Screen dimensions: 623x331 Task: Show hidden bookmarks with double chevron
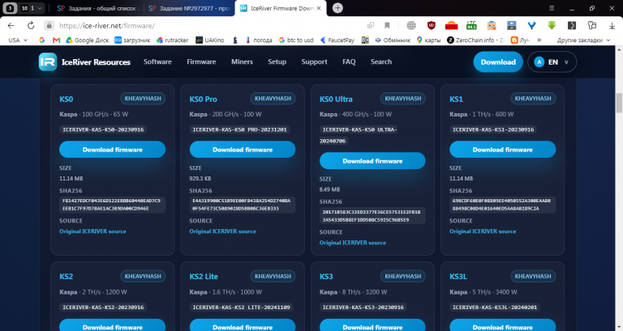tap(539, 40)
